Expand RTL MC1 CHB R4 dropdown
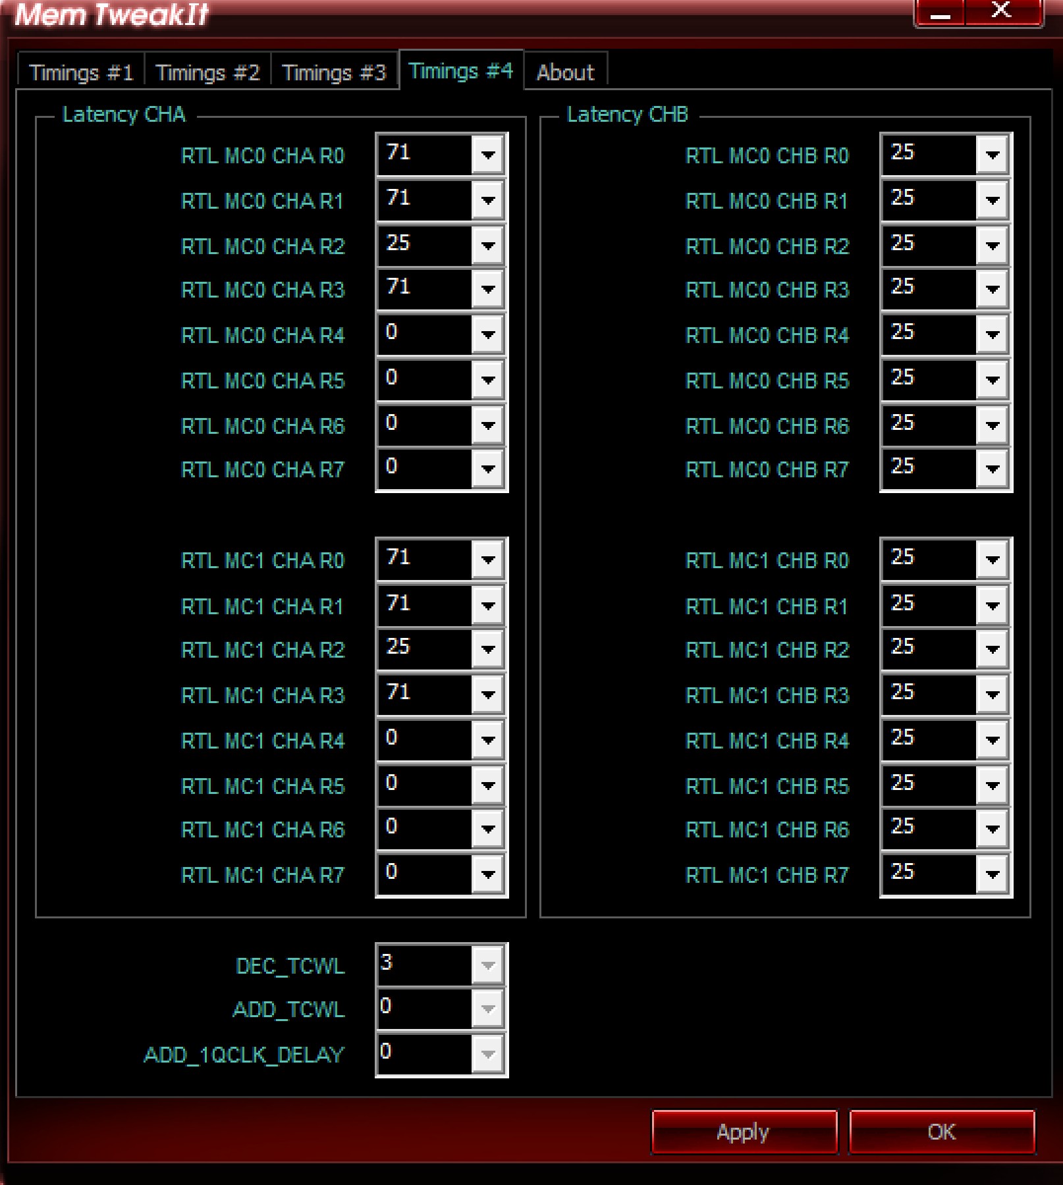1063x1185 pixels. click(x=992, y=740)
